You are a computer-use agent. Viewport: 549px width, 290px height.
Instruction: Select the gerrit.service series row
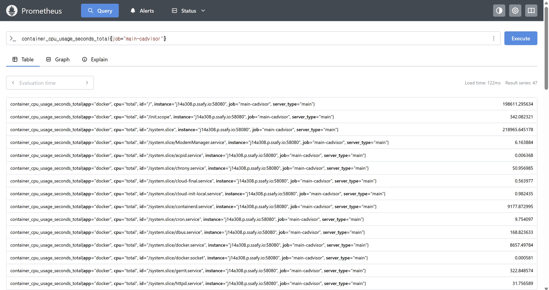272,271
